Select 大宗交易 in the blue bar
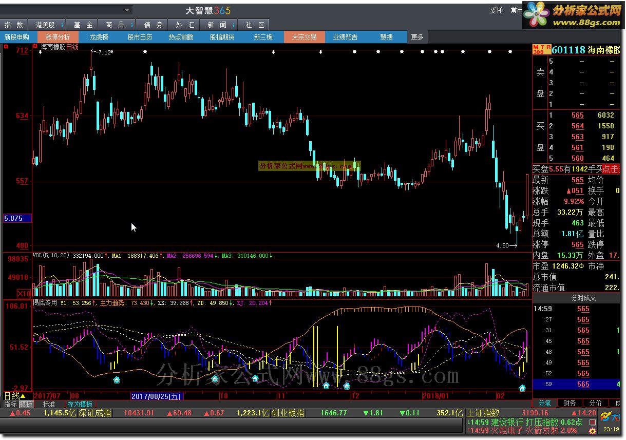Image resolution: width=626 pixels, height=440 pixels. tap(304, 37)
